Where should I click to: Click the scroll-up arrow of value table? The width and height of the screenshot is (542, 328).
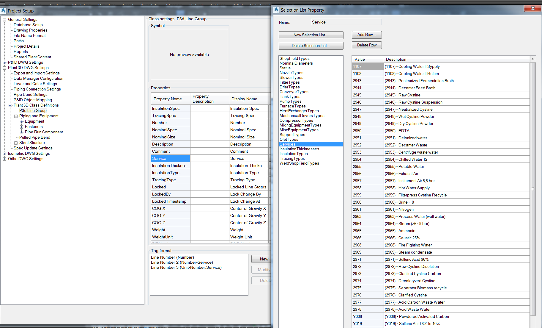tap(533, 59)
